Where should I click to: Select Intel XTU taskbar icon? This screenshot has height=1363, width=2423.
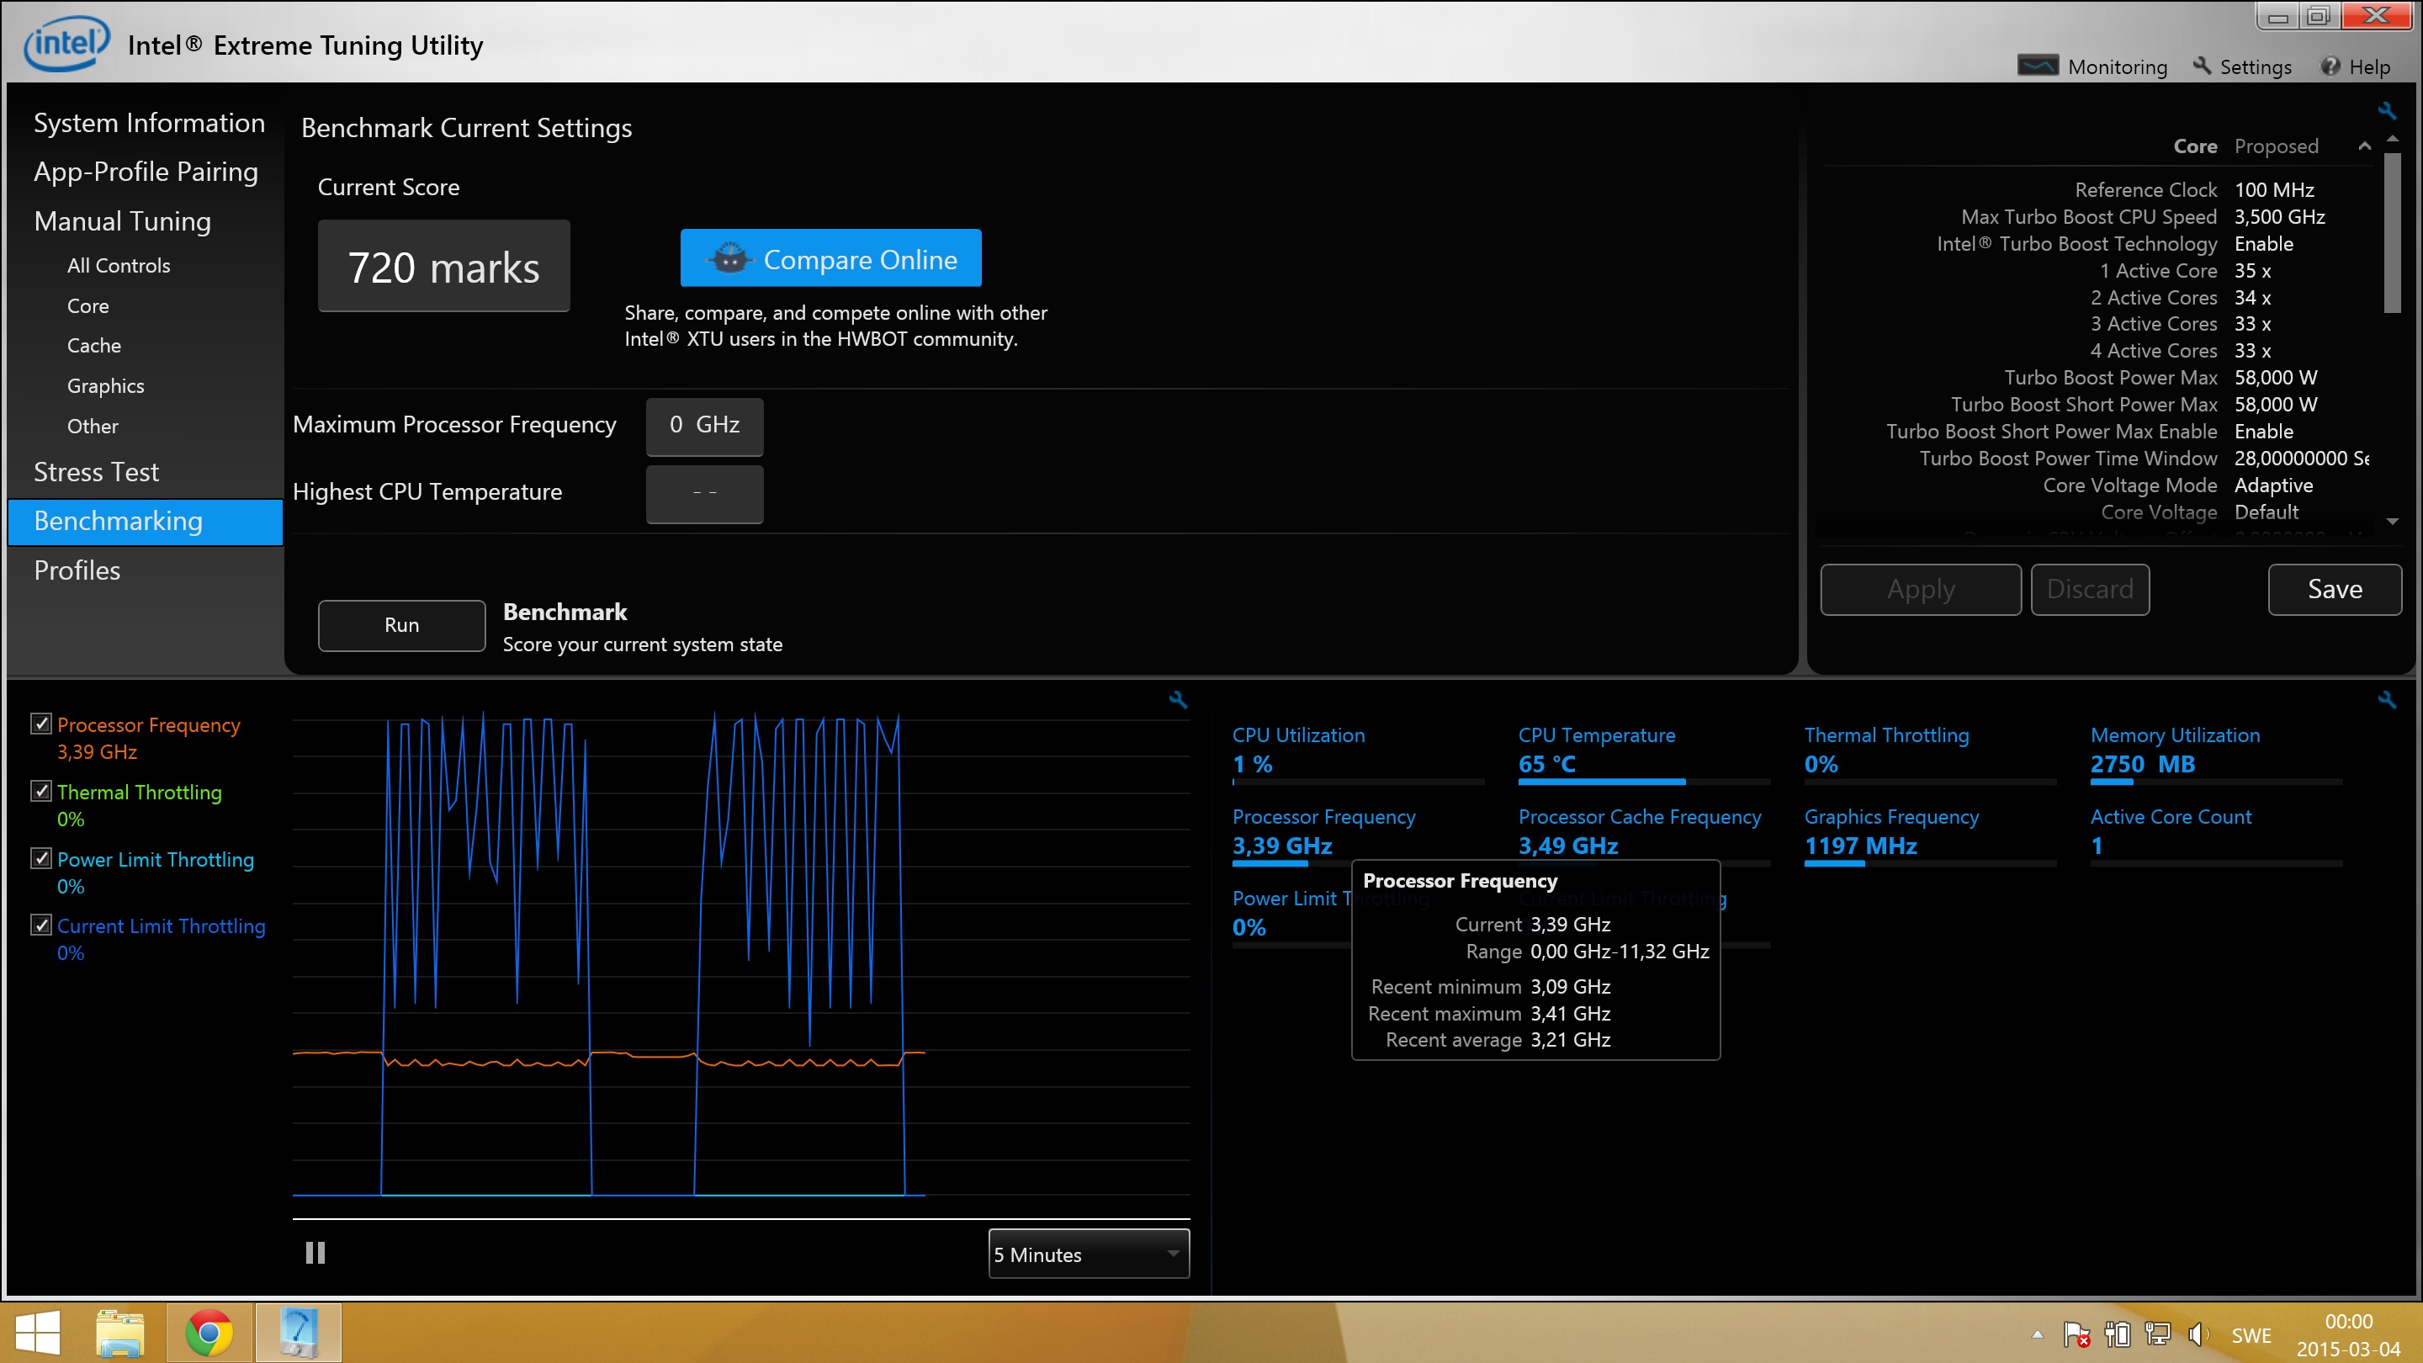click(298, 1333)
